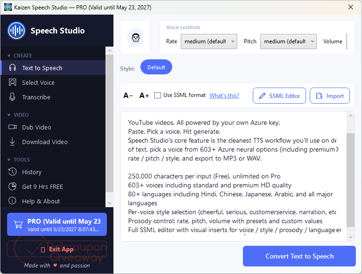Open the Download Video page
The image size is (362, 274).
[53, 142]
